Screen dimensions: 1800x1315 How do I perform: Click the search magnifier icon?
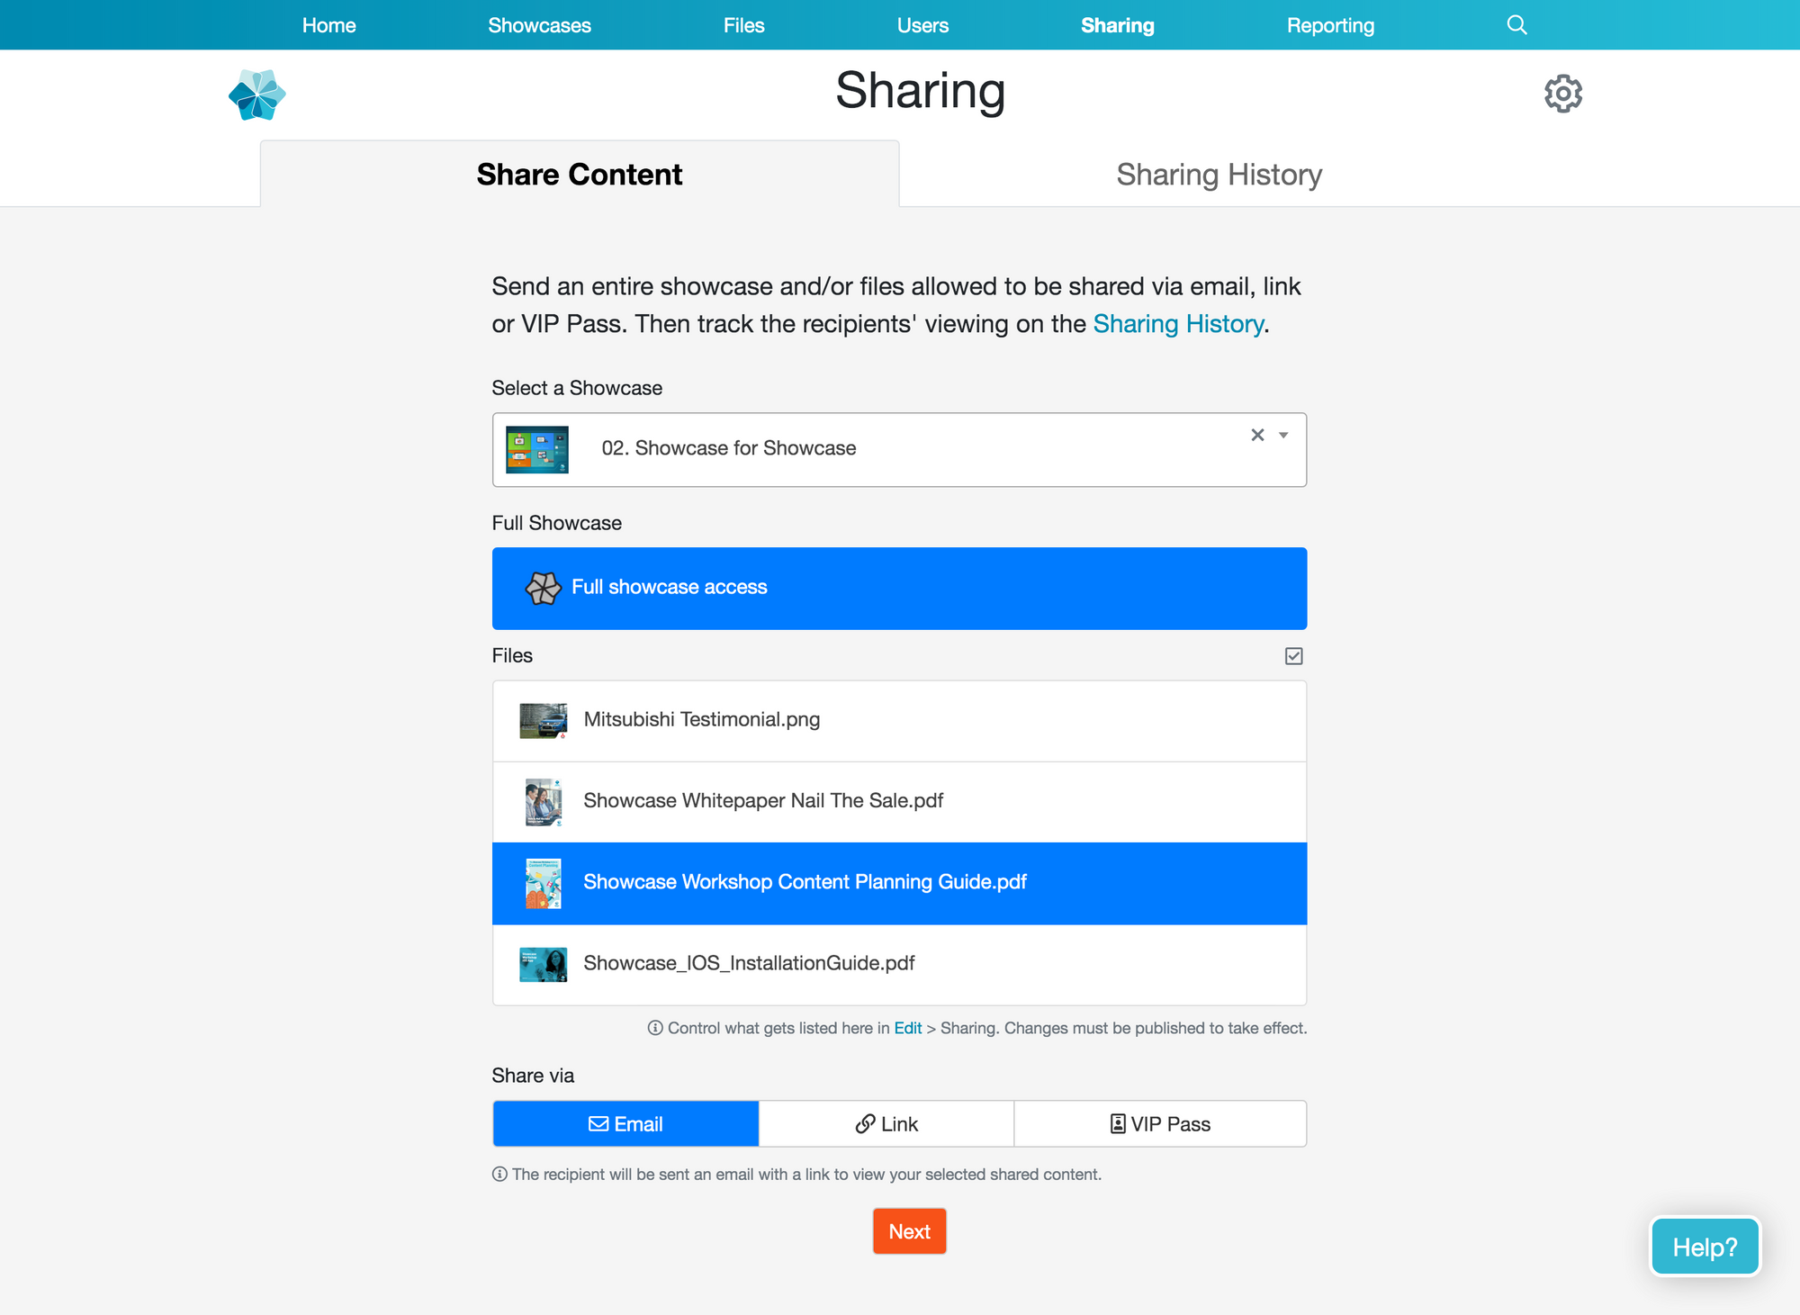[x=1516, y=25]
